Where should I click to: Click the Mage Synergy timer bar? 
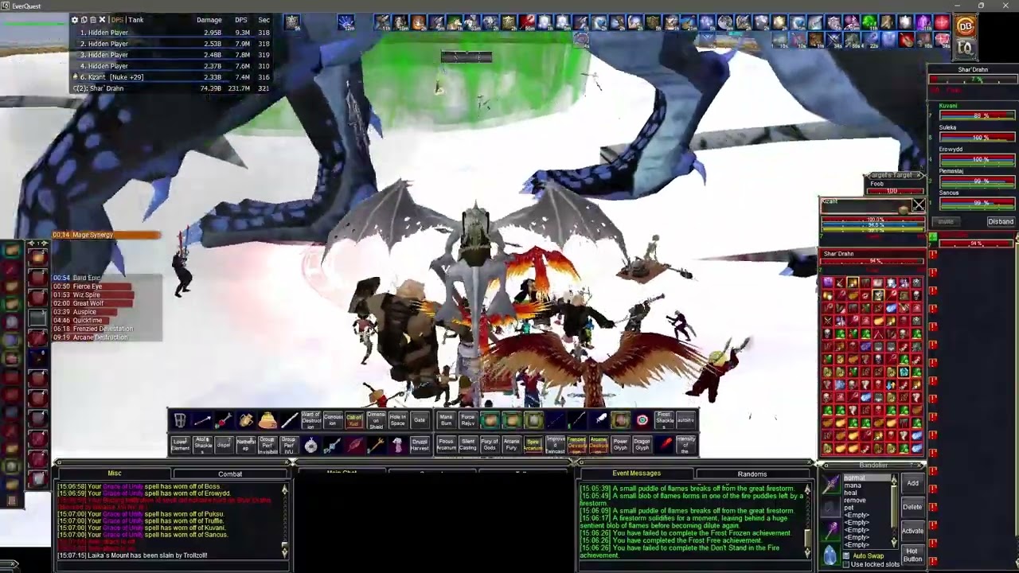pyautogui.click(x=106, y=235)
